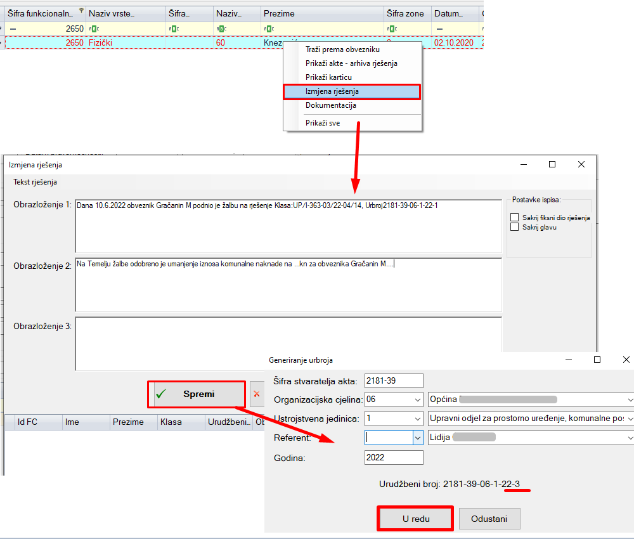Screen dimensions: 634x539
Task: Click the Odustani cancel button
Action: pyautogui.click(x=489, y=519)
